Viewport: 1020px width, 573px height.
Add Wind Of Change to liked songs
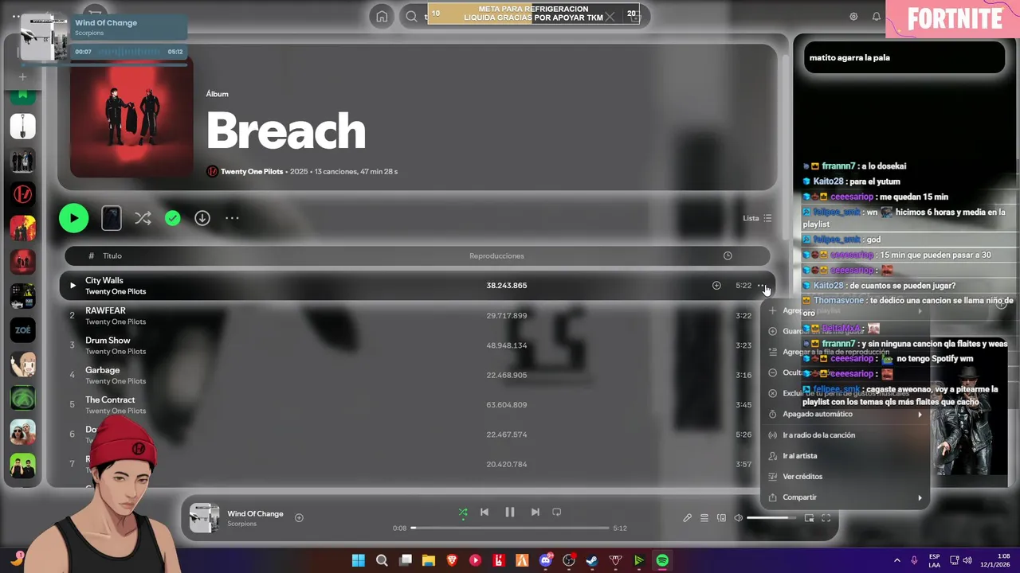299,518
